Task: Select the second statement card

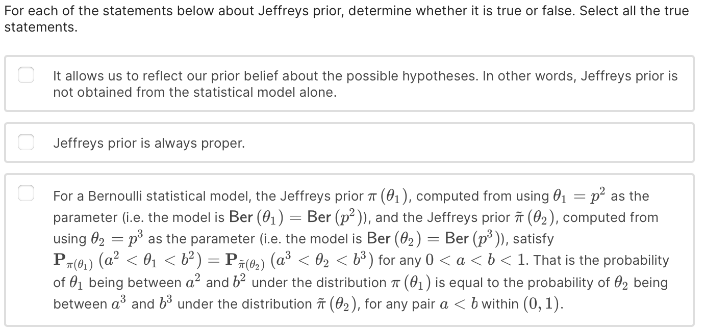Action: [352, 143]
